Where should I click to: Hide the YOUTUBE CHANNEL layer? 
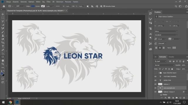tap(155, 76)
